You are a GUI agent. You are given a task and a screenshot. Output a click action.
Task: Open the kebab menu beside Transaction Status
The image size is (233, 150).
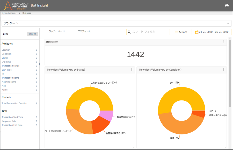[x=37, y=66]
